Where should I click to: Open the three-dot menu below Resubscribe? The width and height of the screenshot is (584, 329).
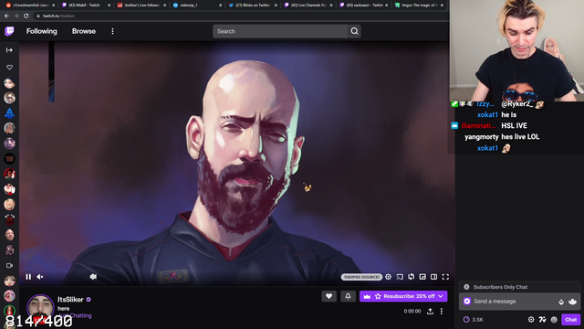442,311
